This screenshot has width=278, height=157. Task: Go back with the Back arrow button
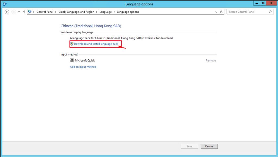[7, 12]
